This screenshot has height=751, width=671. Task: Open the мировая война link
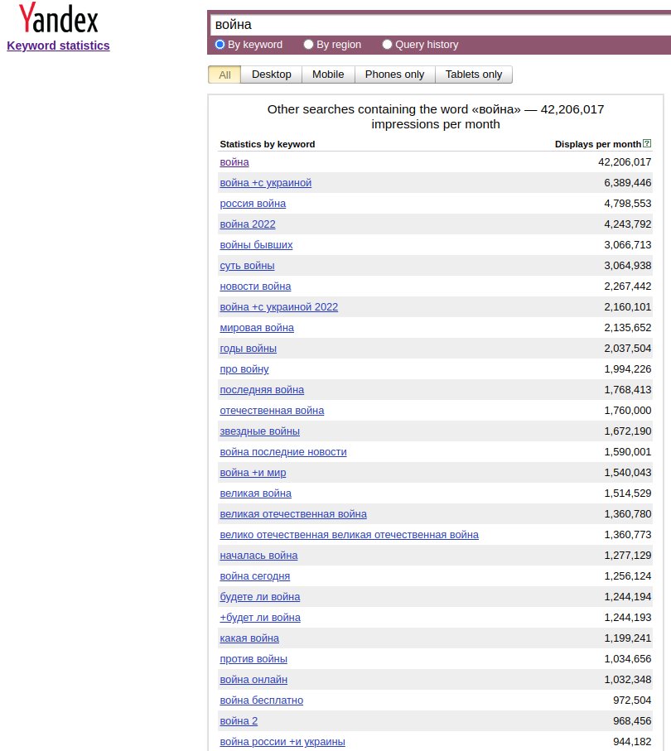click(257, 328)
